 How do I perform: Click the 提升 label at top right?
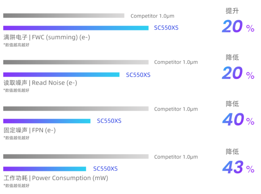pyautogui.click(x=232, y=11)
